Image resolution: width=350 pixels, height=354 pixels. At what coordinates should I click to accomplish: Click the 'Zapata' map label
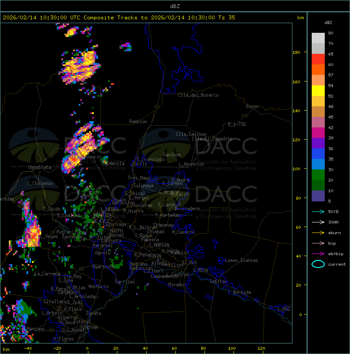click(x=93, y=313)
